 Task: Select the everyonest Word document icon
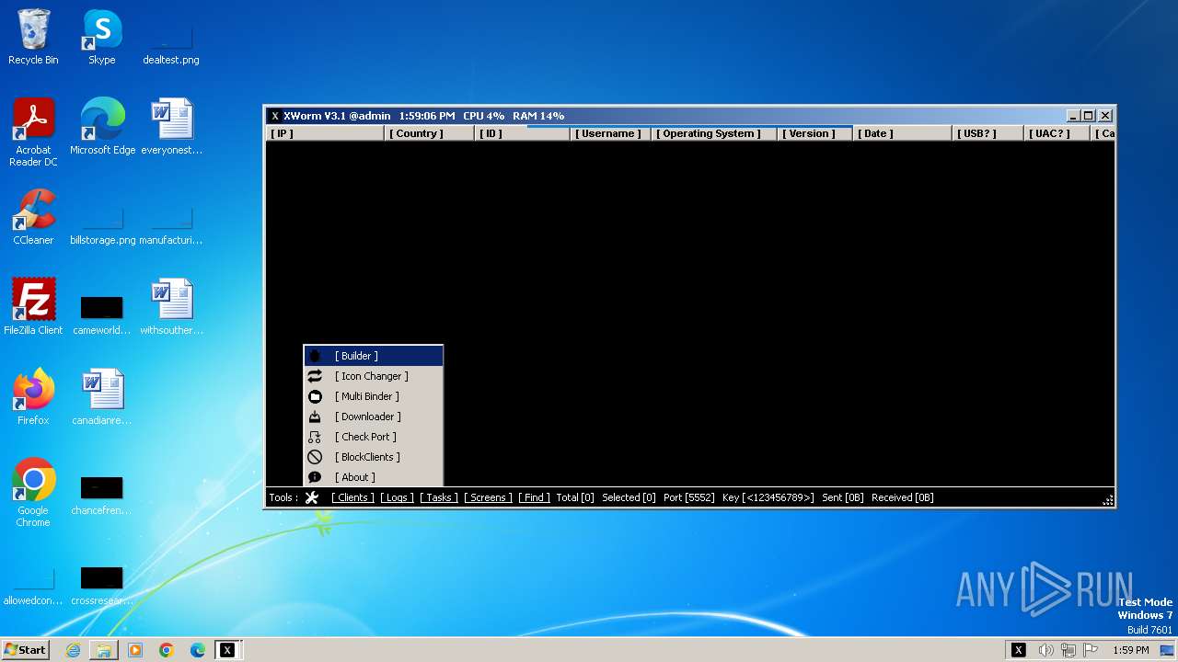(x=171, y=127)
